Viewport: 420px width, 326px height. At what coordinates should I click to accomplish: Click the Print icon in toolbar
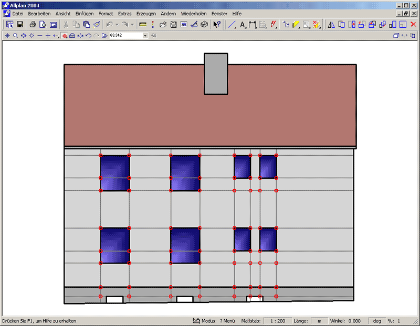tap(33, 25)
